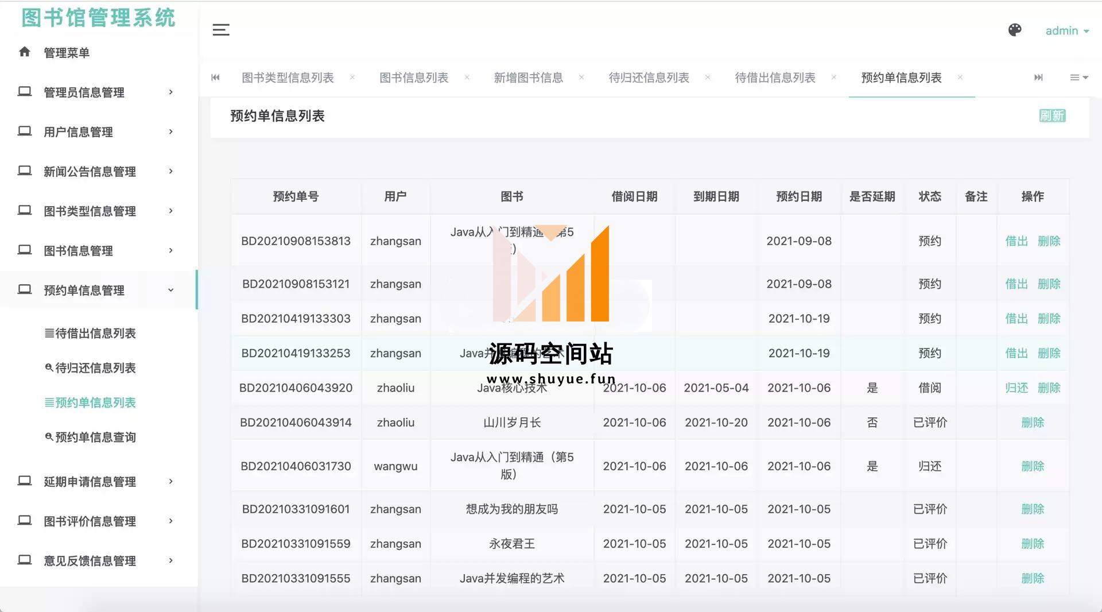Expand the 意见反馈信息管理 menu chevron
Viewport: 1102px width, 612px height.
(x=170, y=560)
